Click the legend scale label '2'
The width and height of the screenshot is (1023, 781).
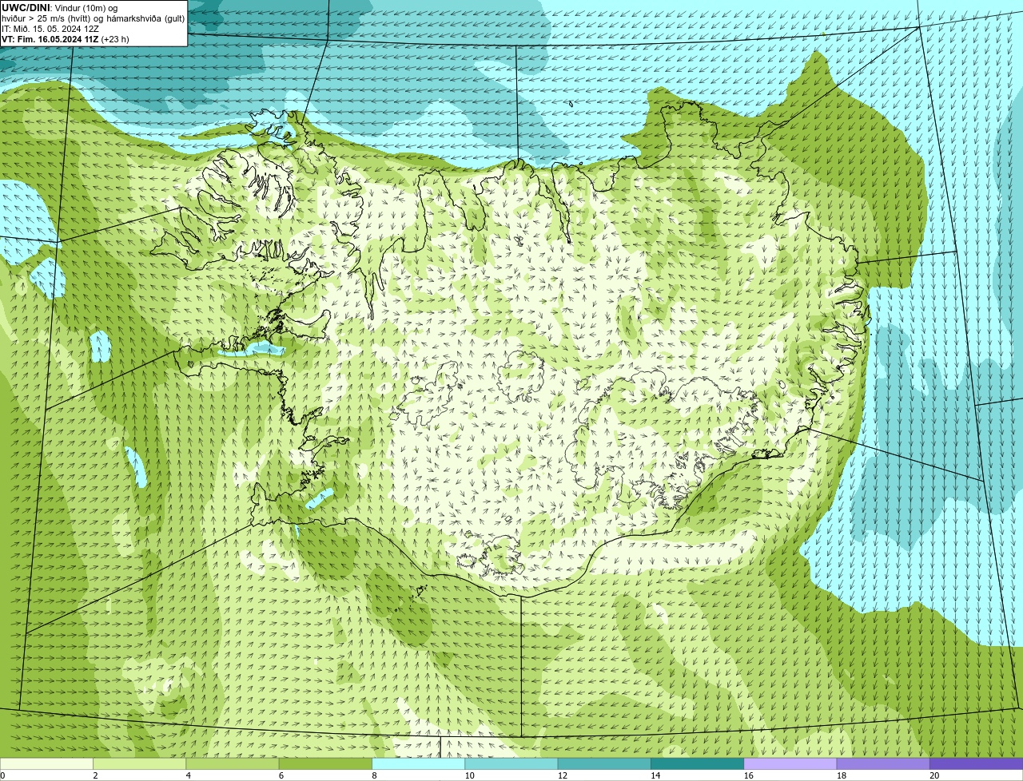coord(95,775)
